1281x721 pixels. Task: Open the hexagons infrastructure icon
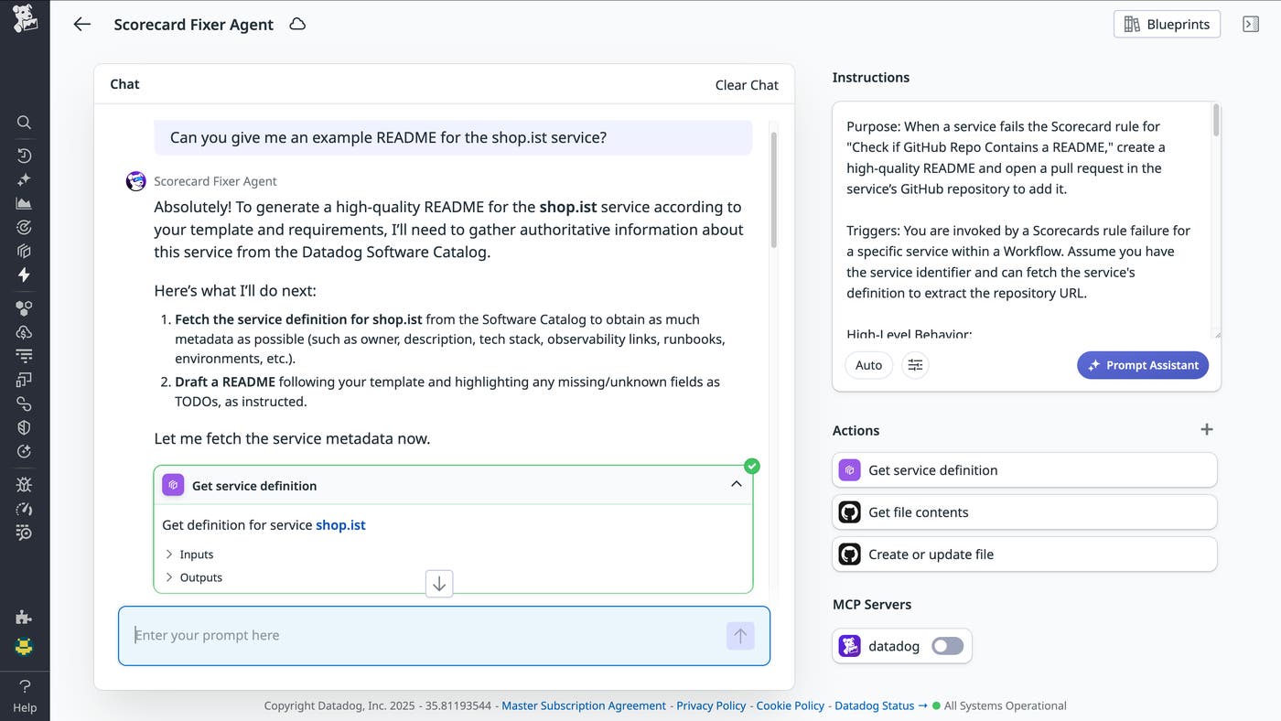coord(25,308)
